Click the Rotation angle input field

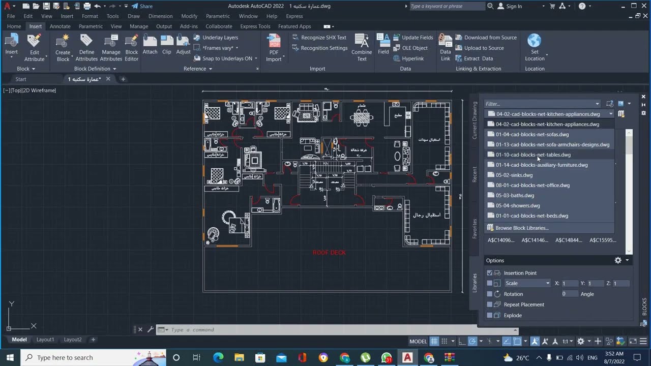coord(569,294)
